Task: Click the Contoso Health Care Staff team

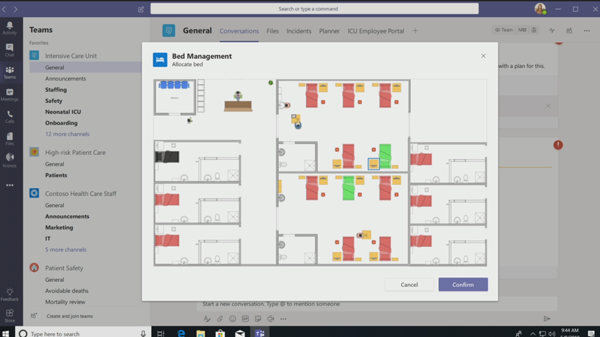Action: coord(81,194)
